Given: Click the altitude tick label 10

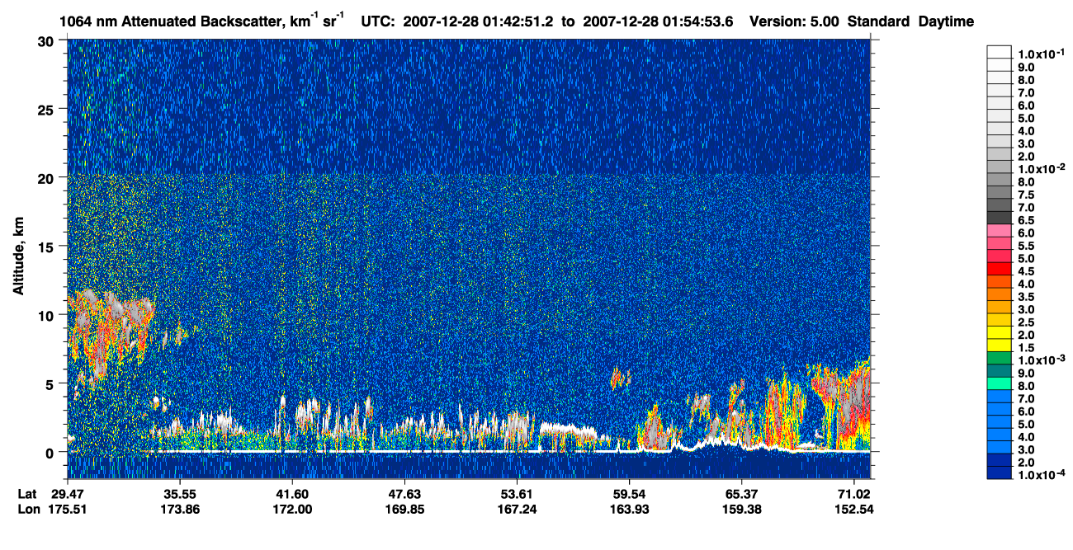Looking at the screenshot, I should [x=48, y=314].
